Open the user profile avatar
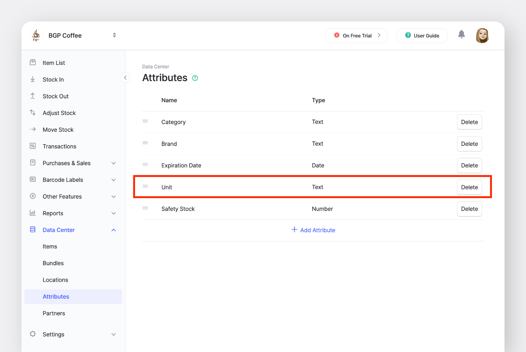 coord(482,35)
